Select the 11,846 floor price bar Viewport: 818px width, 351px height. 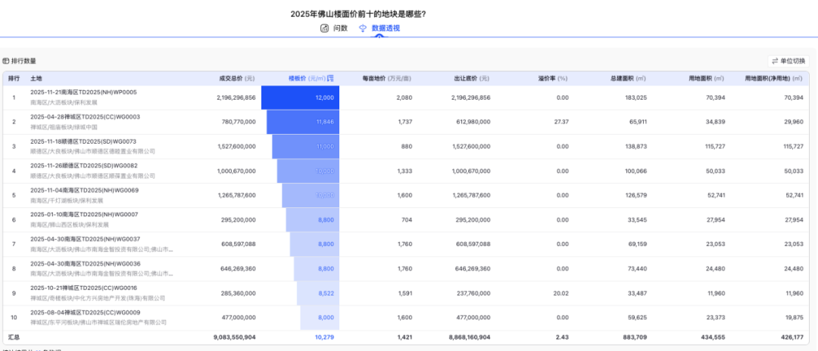tap(303, 122)
